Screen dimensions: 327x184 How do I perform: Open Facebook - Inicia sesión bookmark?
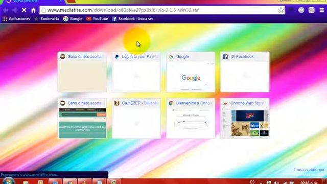[x=133, y=19]
